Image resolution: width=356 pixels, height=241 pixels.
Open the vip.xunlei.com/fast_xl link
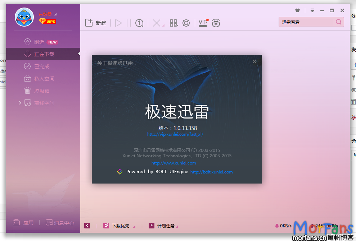point(175,134)
